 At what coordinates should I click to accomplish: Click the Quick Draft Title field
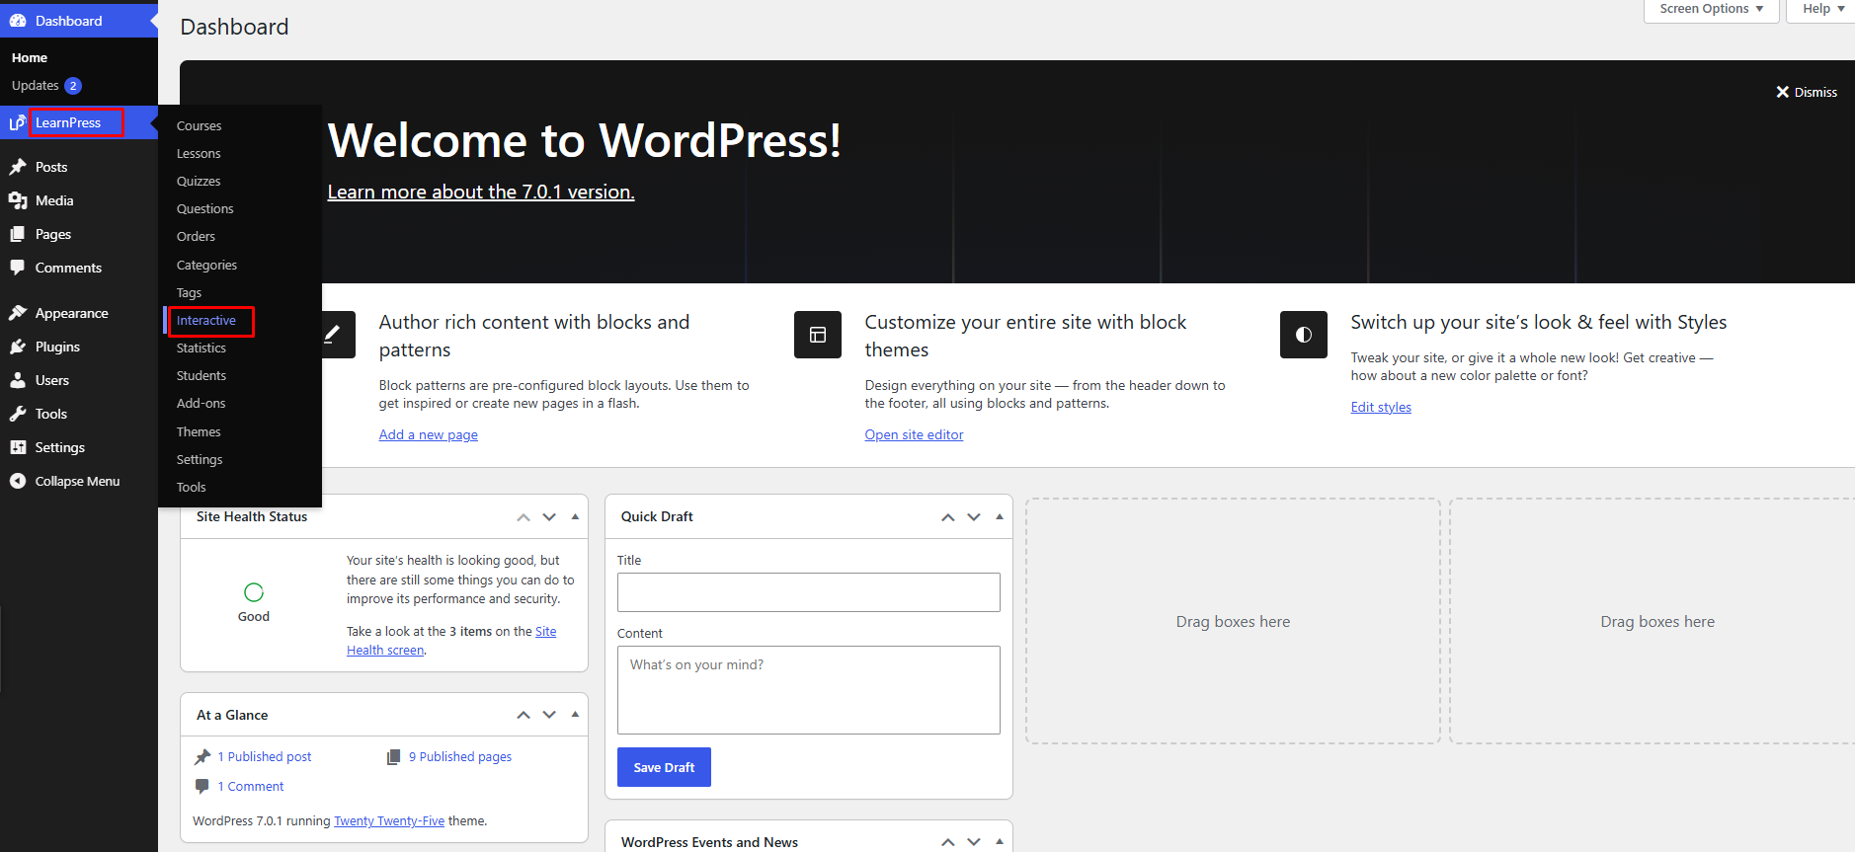click(x=809, y=592)
